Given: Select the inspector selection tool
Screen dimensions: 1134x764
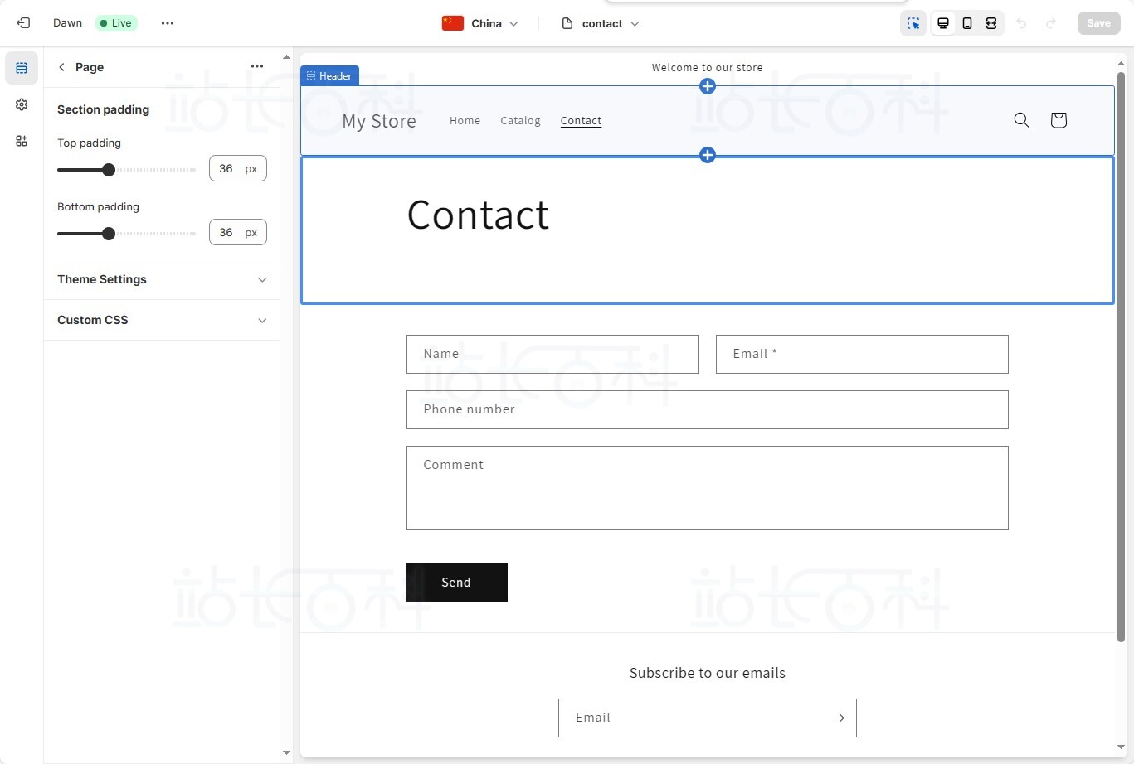Looking at the screenshot, I should [x=913, y=22].
